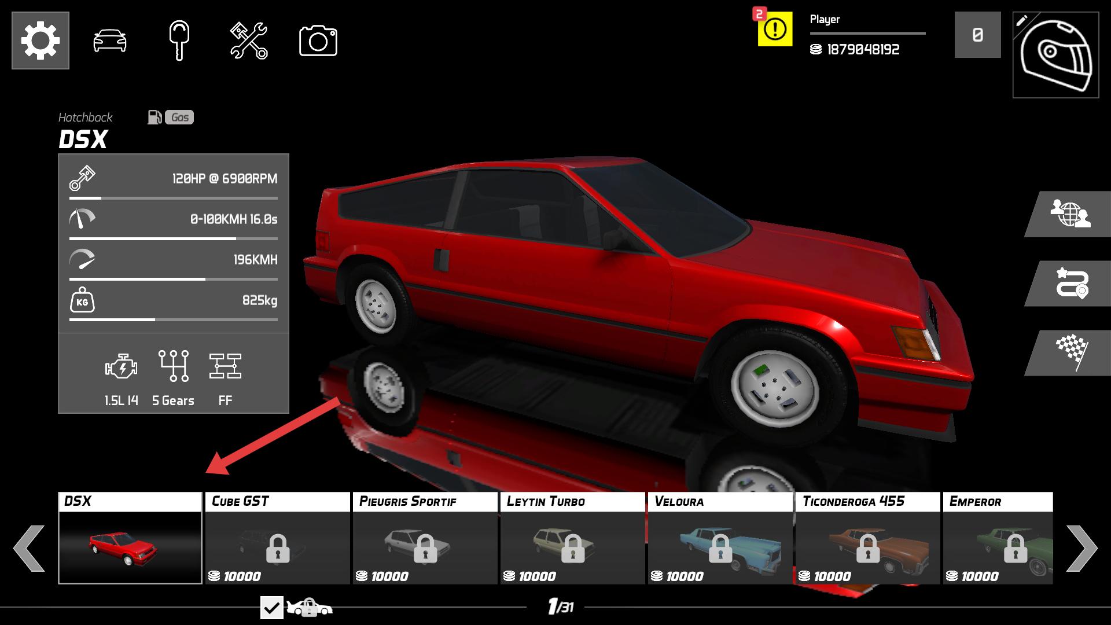Click the yellow warning notification icon
The height and width of the screenshot is (625, 1111).
coord(775,28)
